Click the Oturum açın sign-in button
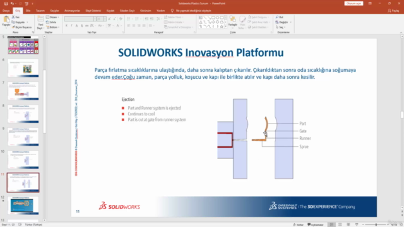 [353, 4]
